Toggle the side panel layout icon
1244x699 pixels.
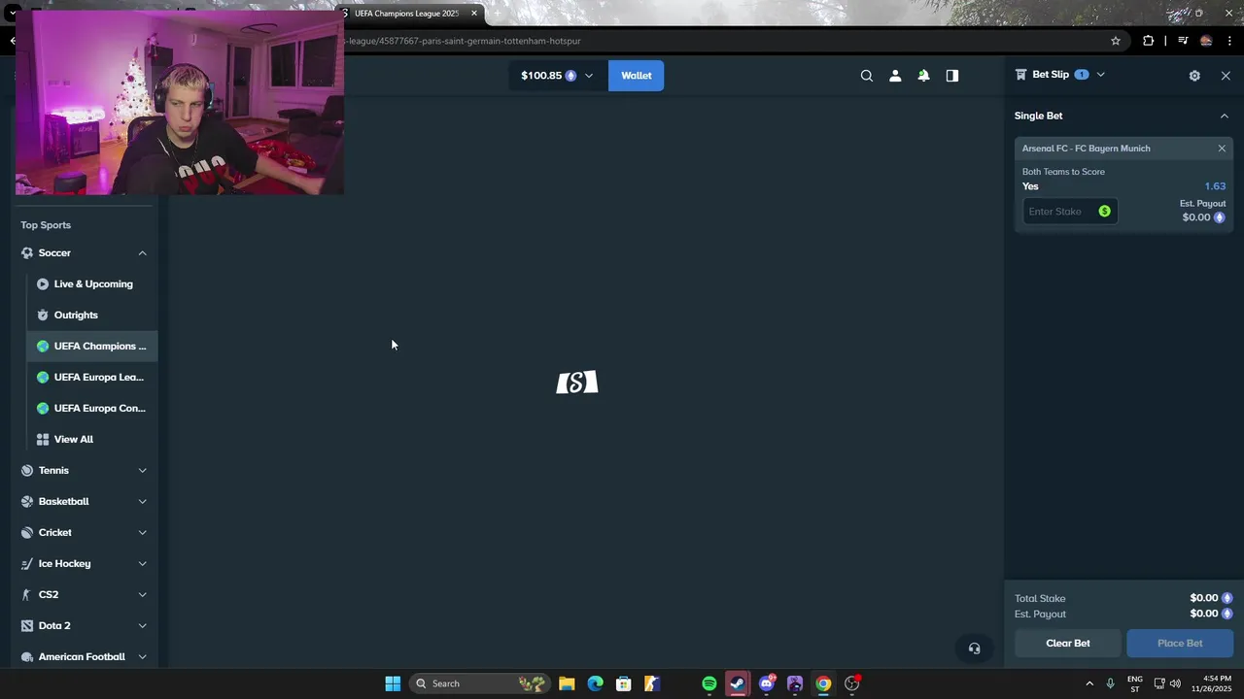[952, 76]
